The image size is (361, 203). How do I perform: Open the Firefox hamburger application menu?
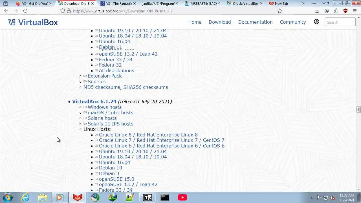click(355, 11)
